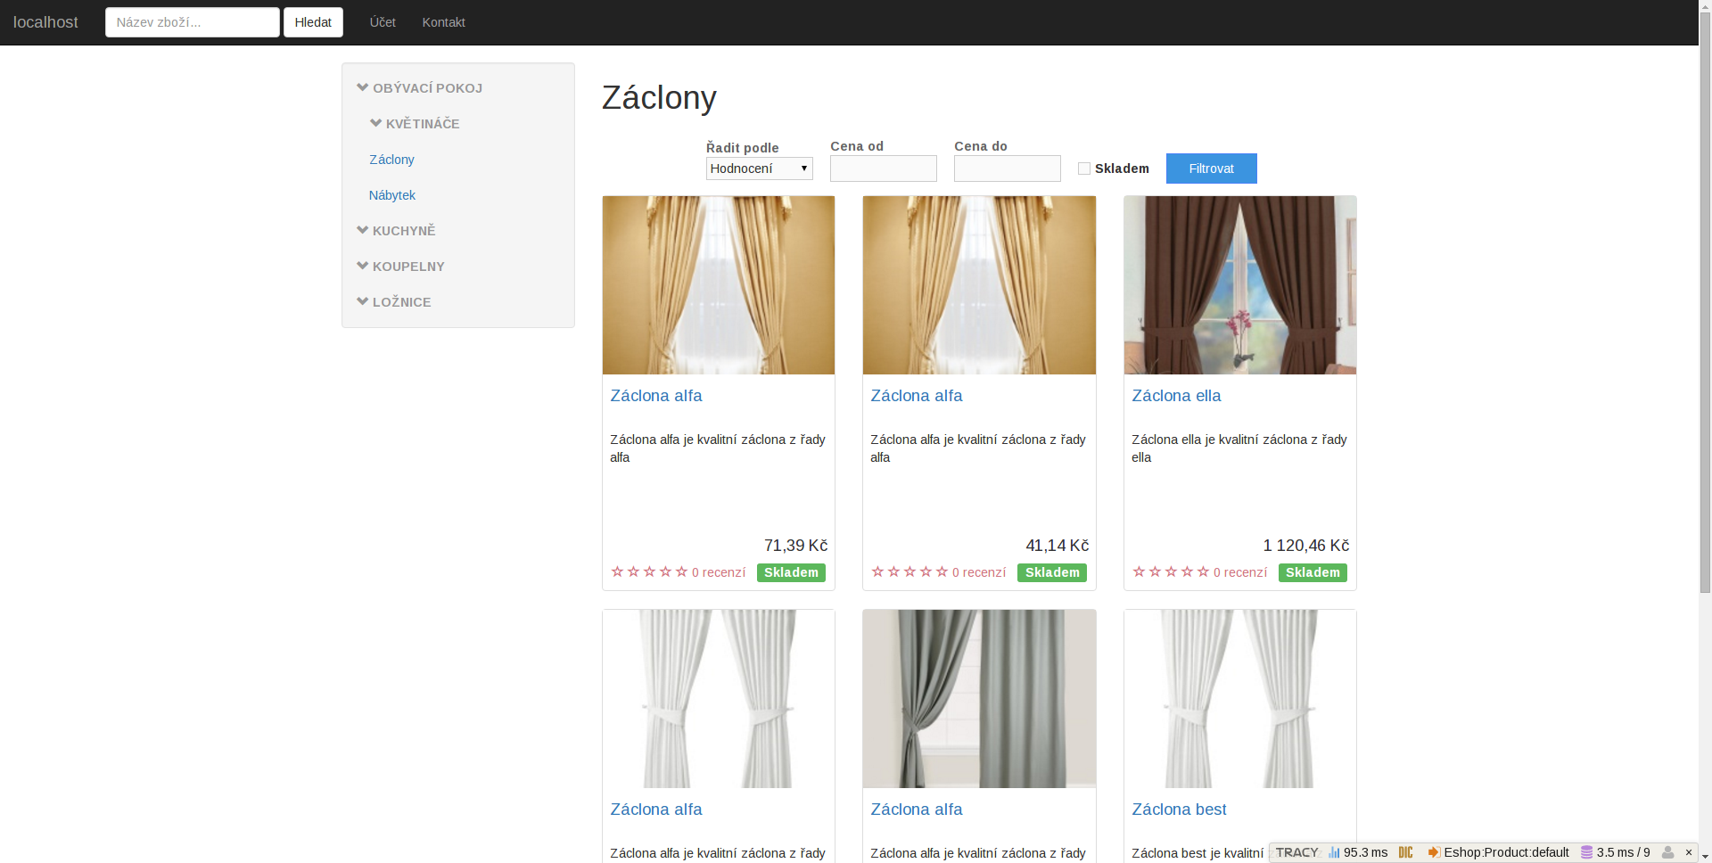Expand the KUCHYNĚ category
Image resolution: width=1712 pixels, height=863 pixels.
[x=396, y=231]
